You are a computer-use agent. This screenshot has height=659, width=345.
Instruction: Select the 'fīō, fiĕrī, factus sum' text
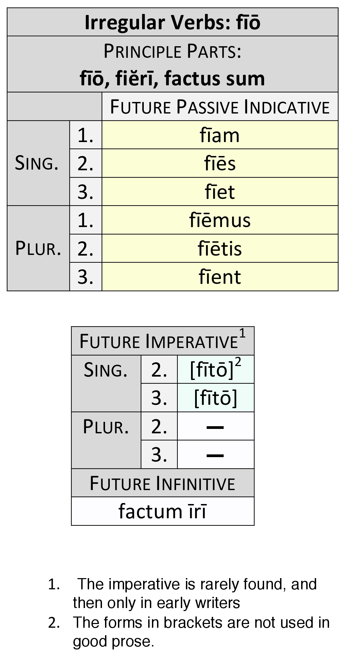[172, 78]
